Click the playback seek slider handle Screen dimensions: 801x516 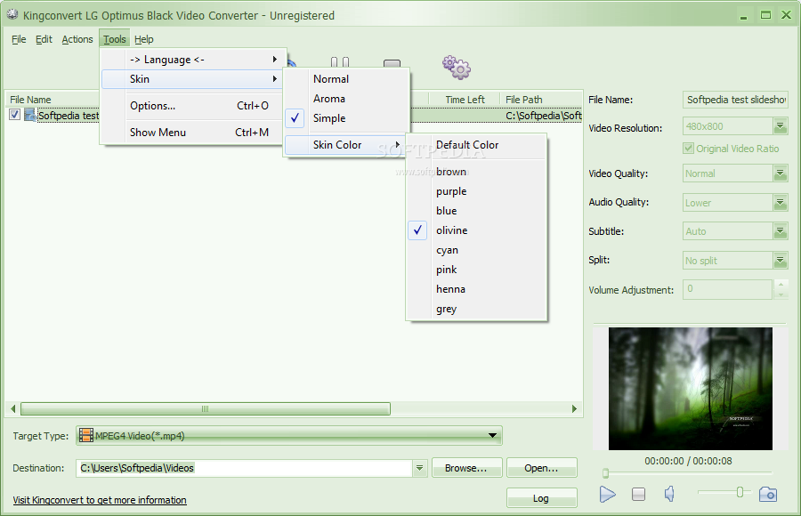pos(605,473)
